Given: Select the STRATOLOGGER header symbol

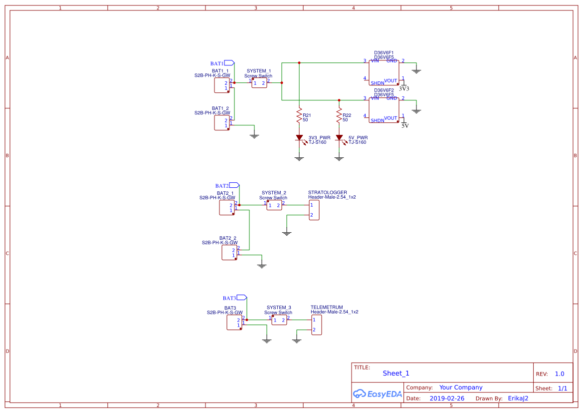Looking at the screenshot, I should 314,209.
